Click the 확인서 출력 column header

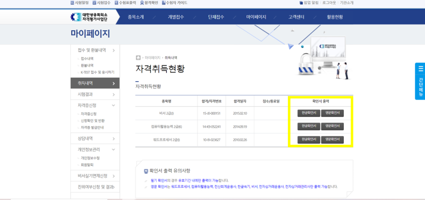coord(321,101)
